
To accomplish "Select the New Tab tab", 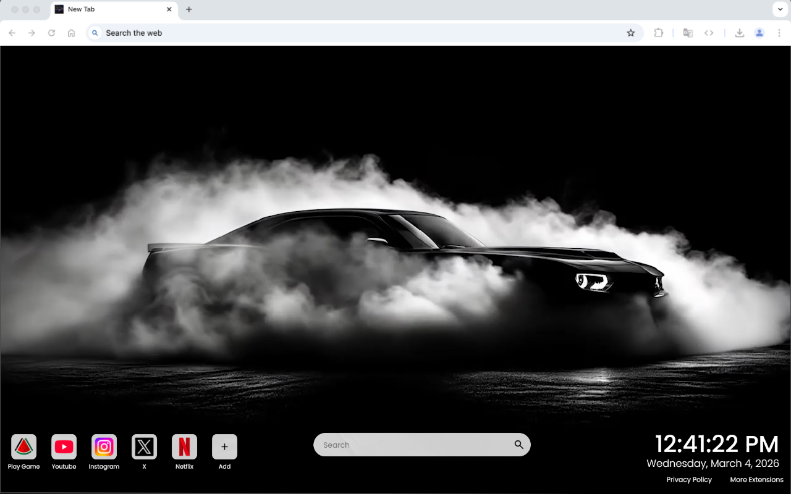I will pos(114,10).
